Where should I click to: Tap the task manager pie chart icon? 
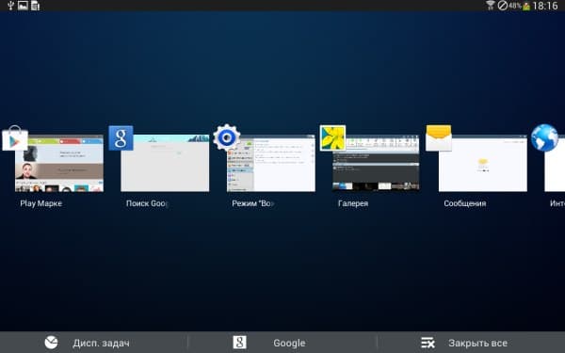(x=51, y=343)
